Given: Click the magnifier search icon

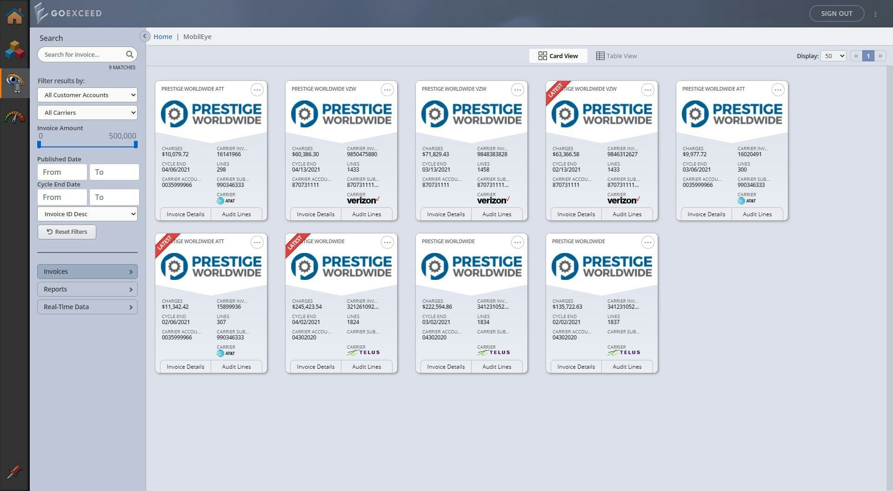Looking at the screenshot, I should pos(130,55).
